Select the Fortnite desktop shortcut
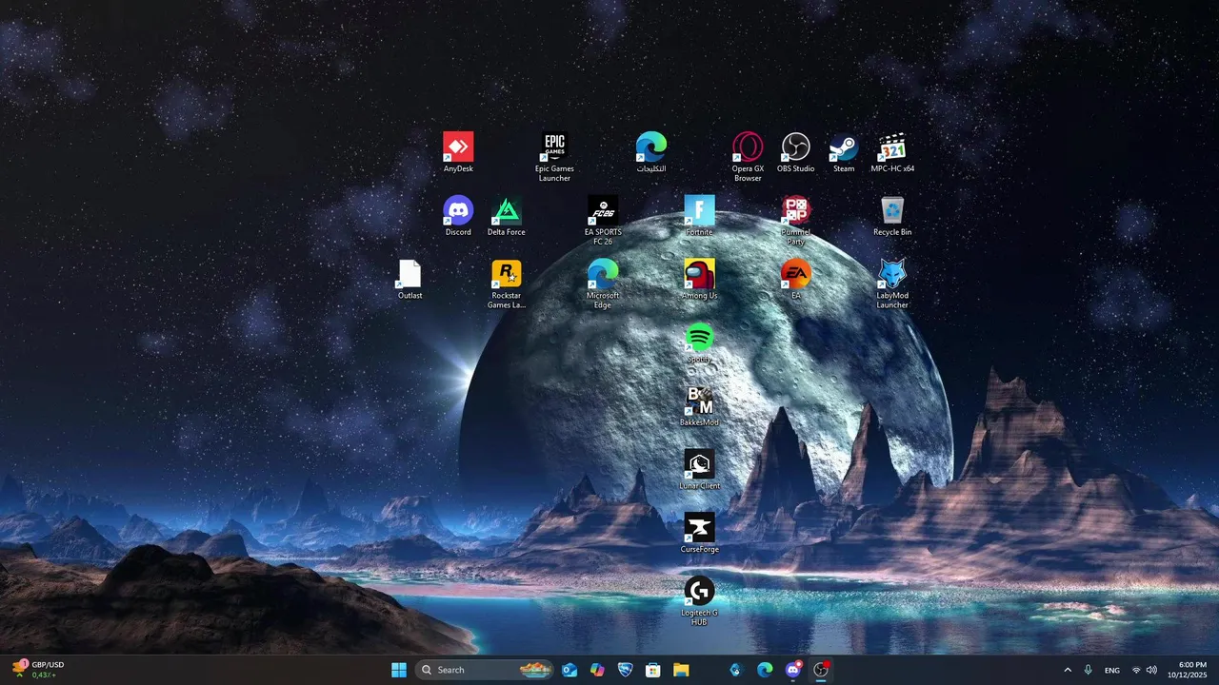The height and width of the screenshot is (685, 1219). point(699,216)
